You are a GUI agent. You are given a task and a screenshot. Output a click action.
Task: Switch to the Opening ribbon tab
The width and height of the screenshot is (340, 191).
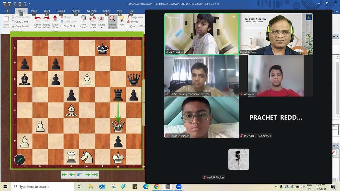tap(92, 11)
